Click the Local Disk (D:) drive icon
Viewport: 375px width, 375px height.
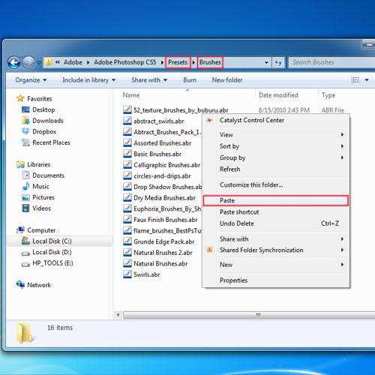click(x=25, y=253)
